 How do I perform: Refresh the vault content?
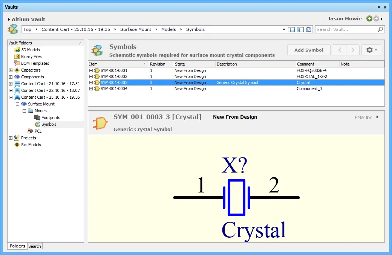point(309,29)
